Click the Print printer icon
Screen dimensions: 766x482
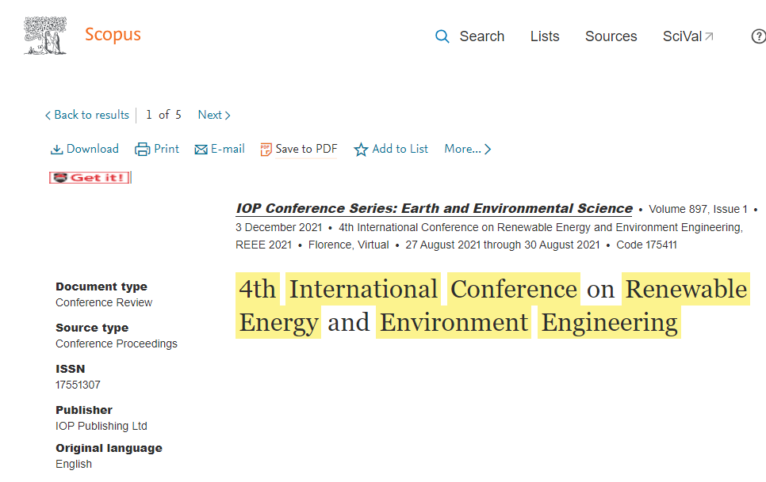tap(143, 150)
